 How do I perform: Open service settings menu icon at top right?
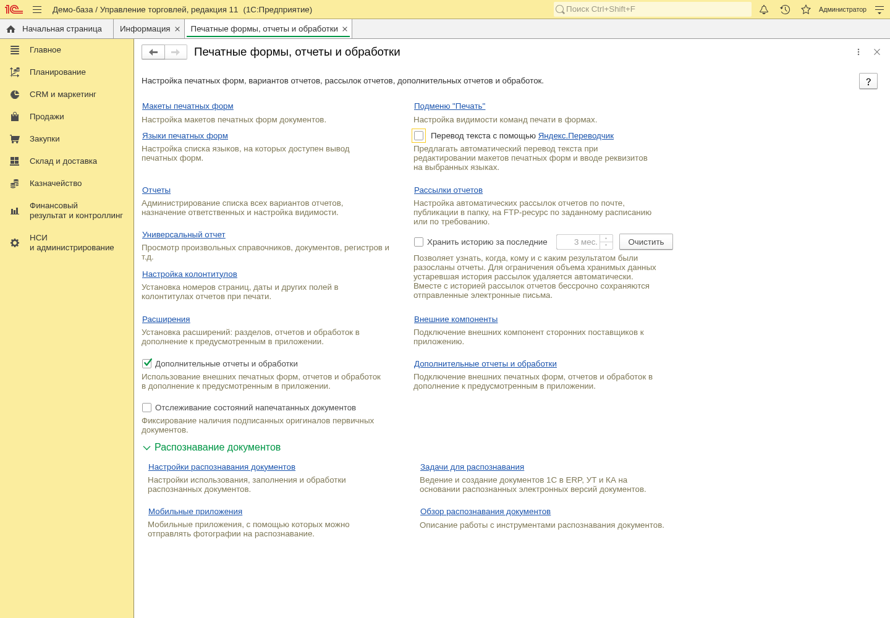pyautogui.click(x=879, y=9)
